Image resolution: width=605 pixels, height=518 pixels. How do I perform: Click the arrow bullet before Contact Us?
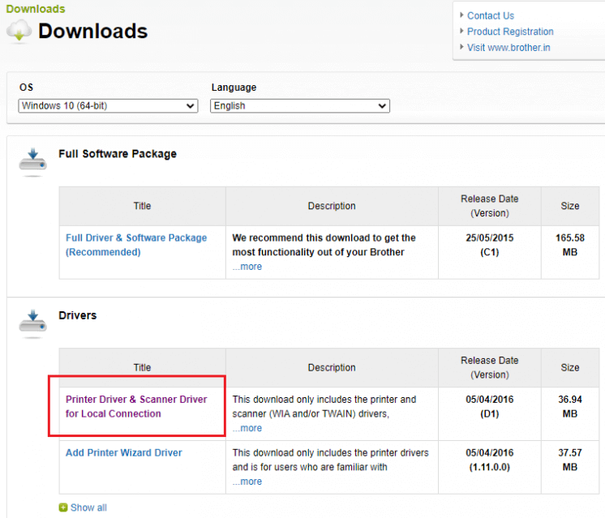click(x=461, y=16)
